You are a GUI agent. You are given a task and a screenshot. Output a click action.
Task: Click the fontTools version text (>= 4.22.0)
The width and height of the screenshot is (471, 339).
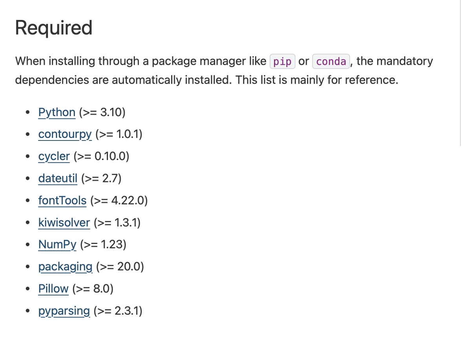click(119, 200)
